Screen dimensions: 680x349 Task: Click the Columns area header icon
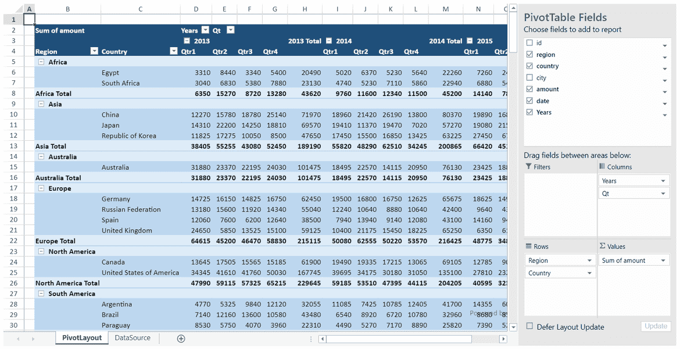click(x=602, y=166)
